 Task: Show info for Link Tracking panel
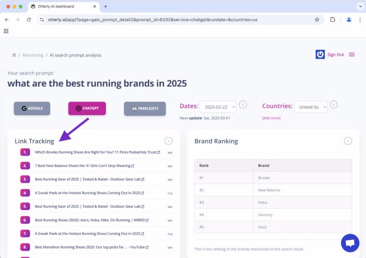168,141
